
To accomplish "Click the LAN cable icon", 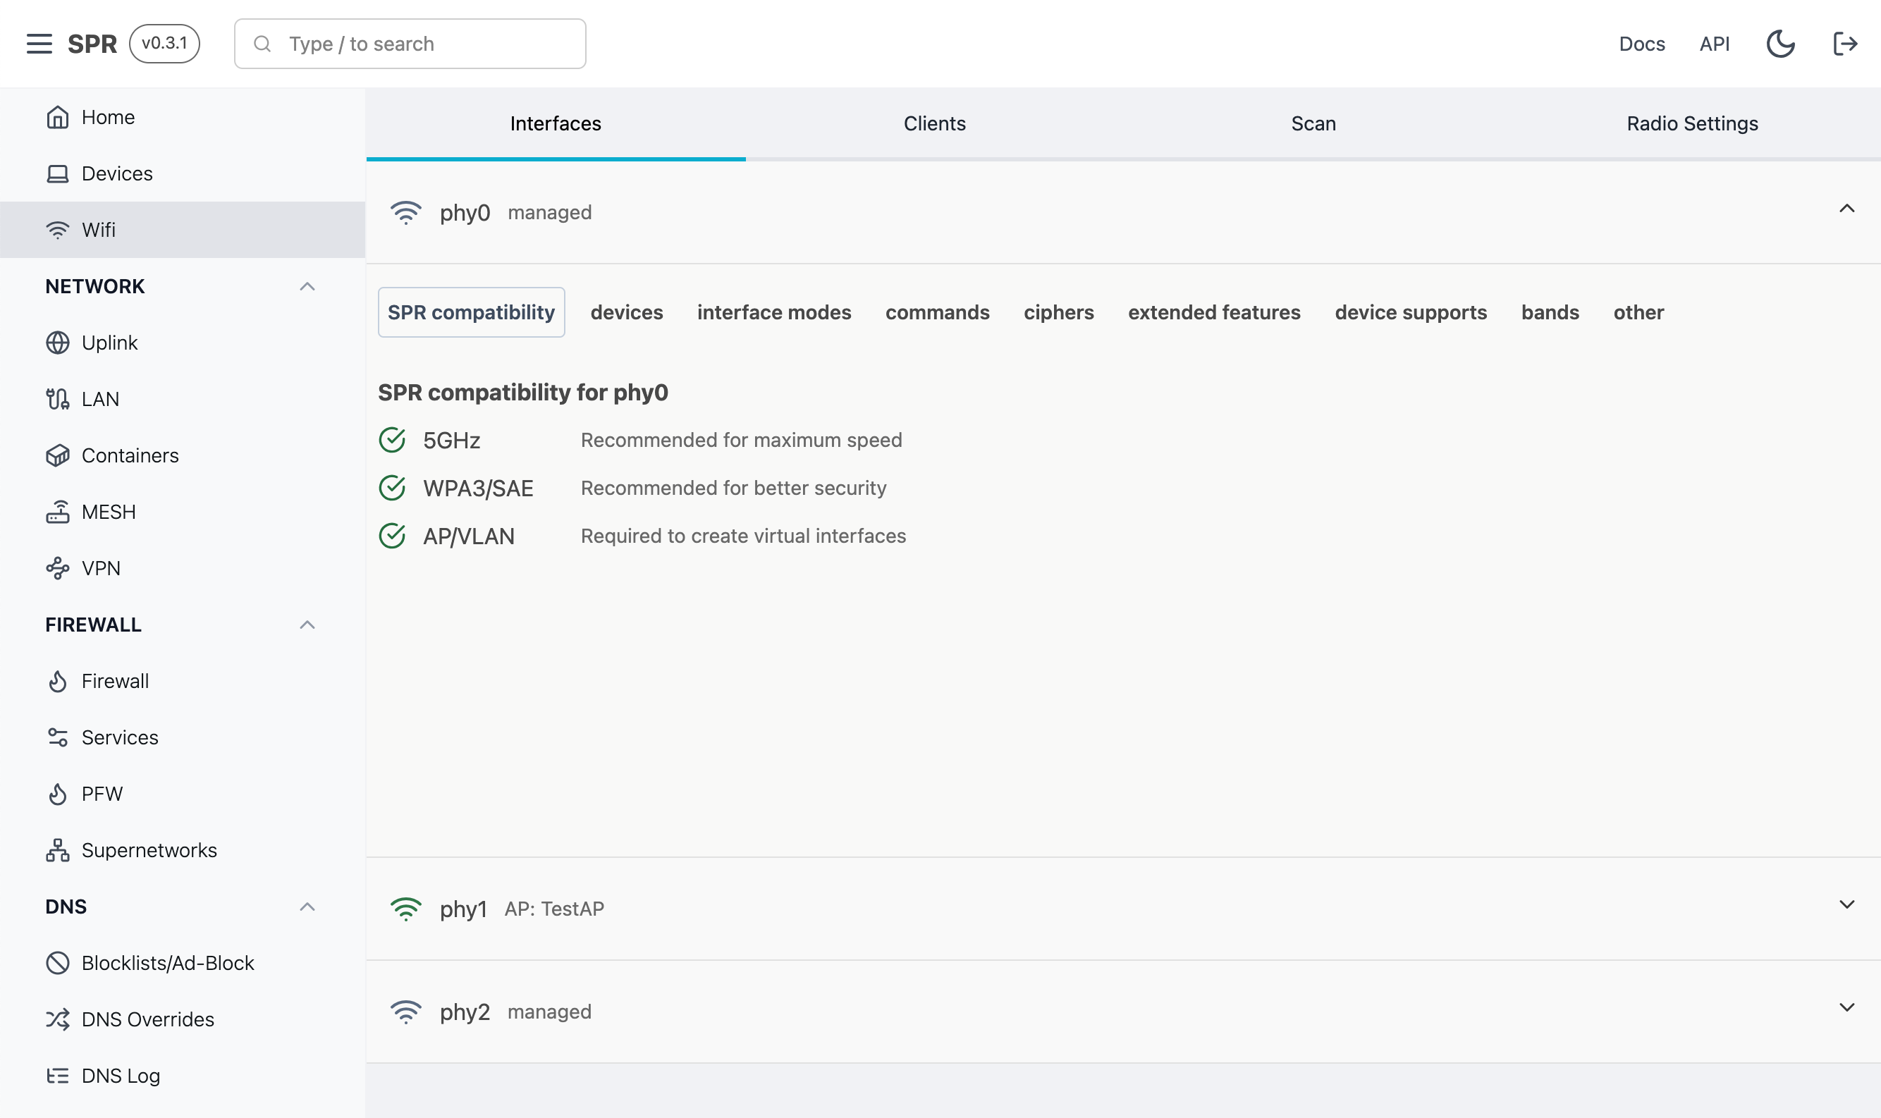I will click(x=58, y=399).
